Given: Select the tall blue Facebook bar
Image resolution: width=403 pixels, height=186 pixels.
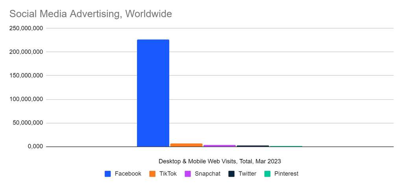Looking at the screenshot, I should (153, 93).
